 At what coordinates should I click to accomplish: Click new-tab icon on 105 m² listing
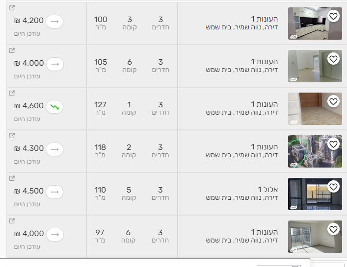click(x=12, y=50)
